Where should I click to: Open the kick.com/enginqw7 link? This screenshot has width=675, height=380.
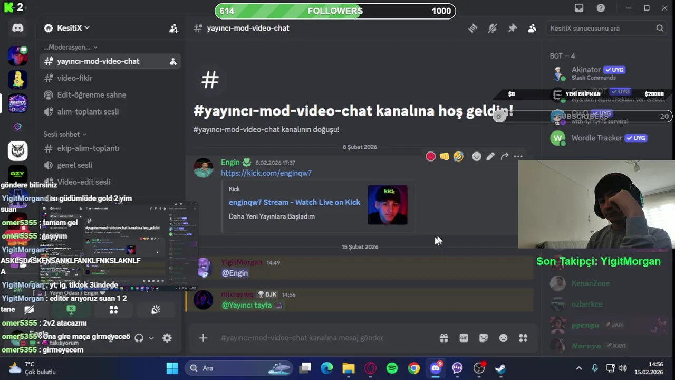click(266, 173)
